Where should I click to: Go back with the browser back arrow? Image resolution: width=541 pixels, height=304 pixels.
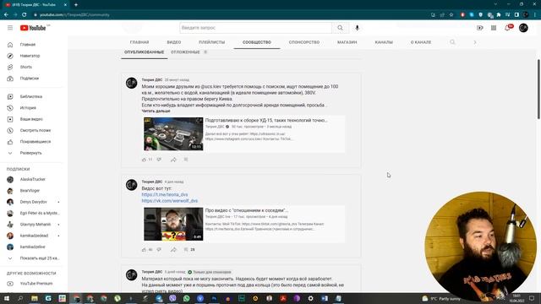tap(6, 15)
